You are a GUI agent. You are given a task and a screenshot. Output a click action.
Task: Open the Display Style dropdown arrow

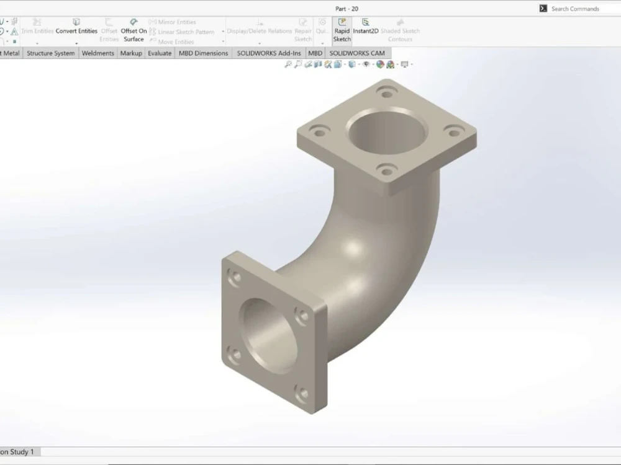pyautogui.click(x=359, y=64)
